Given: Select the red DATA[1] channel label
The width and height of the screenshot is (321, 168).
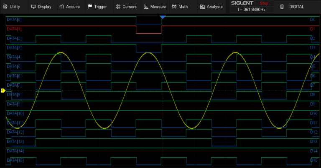Looking at the screenshot, I should [14, 29].
